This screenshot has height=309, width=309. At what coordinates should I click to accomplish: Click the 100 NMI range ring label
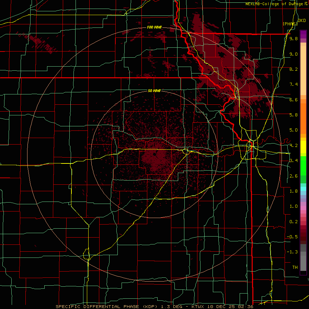tap(154, 27)
